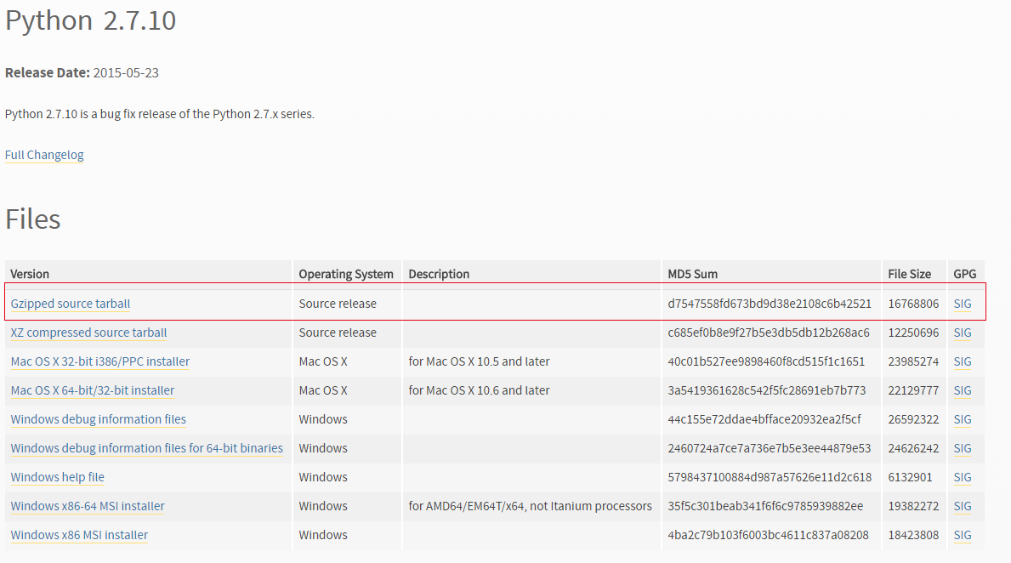
Task: Click file size 18423808
Action: (913, 535)
